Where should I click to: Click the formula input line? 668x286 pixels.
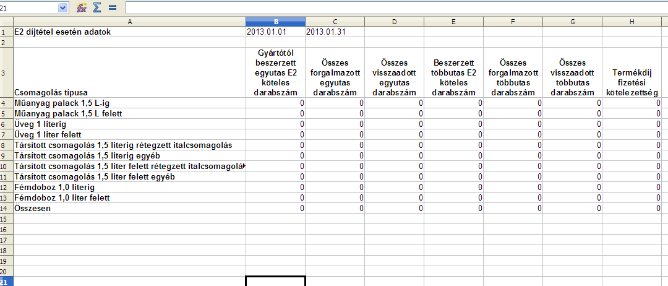coord(396,7)
